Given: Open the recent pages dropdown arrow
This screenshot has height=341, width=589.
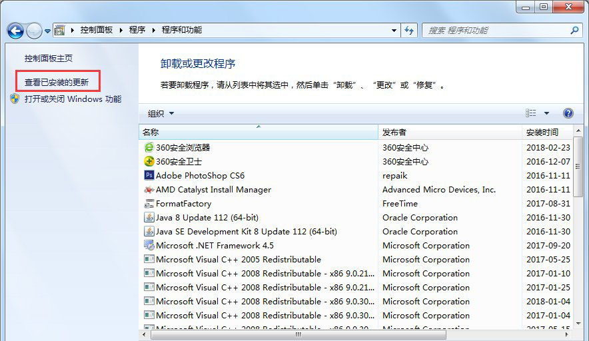Looking at the screenshot, I should coord(47,31).
